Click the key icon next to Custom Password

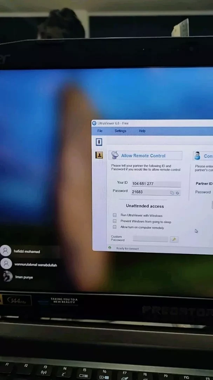174,240
